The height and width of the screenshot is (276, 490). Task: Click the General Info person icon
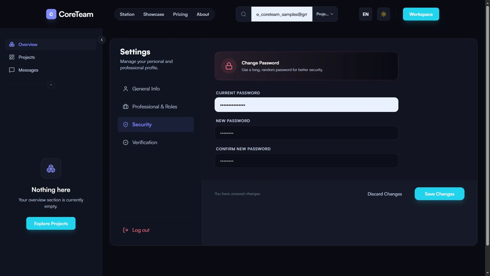coord(126,89)
